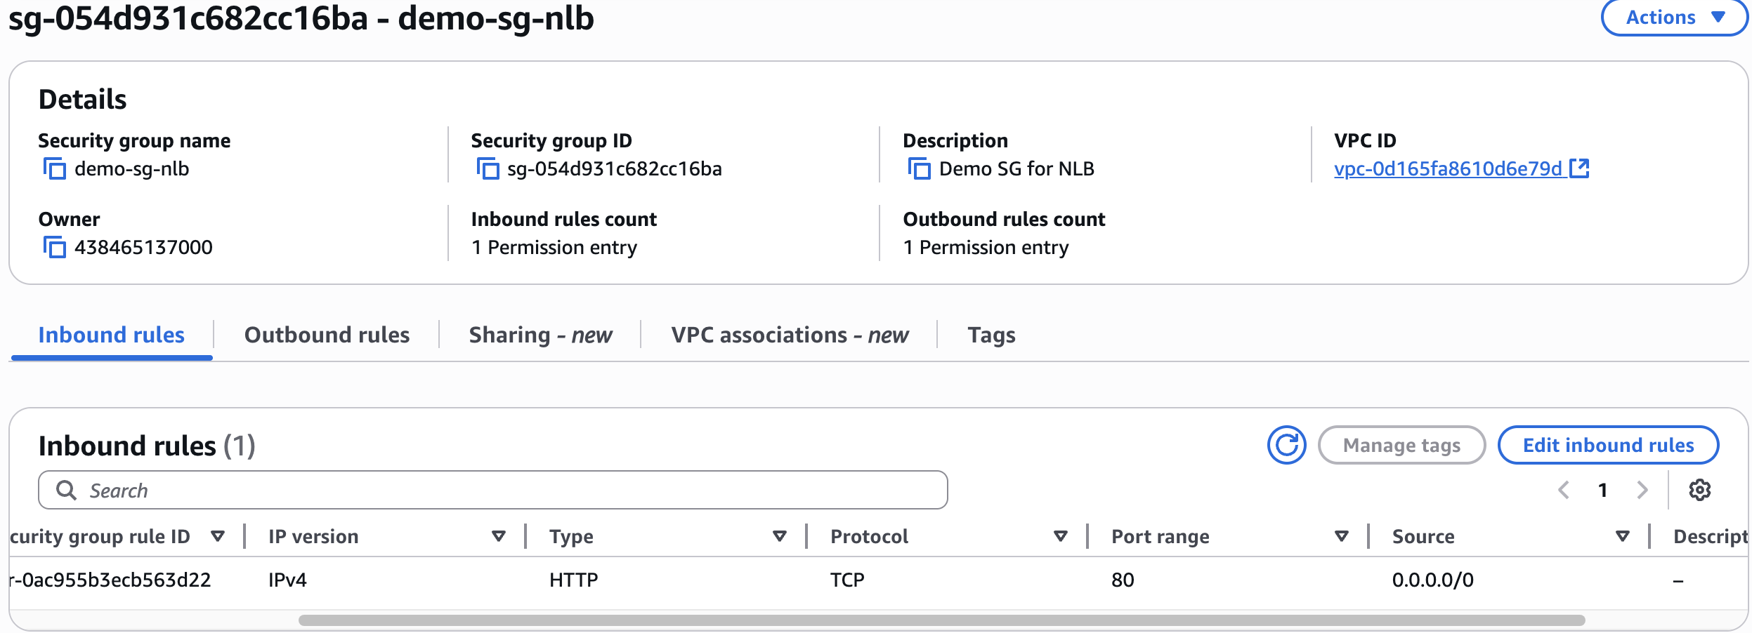Open the Actions dropdown menu
1752x633 pixels.
click(x=1674, y=18)
